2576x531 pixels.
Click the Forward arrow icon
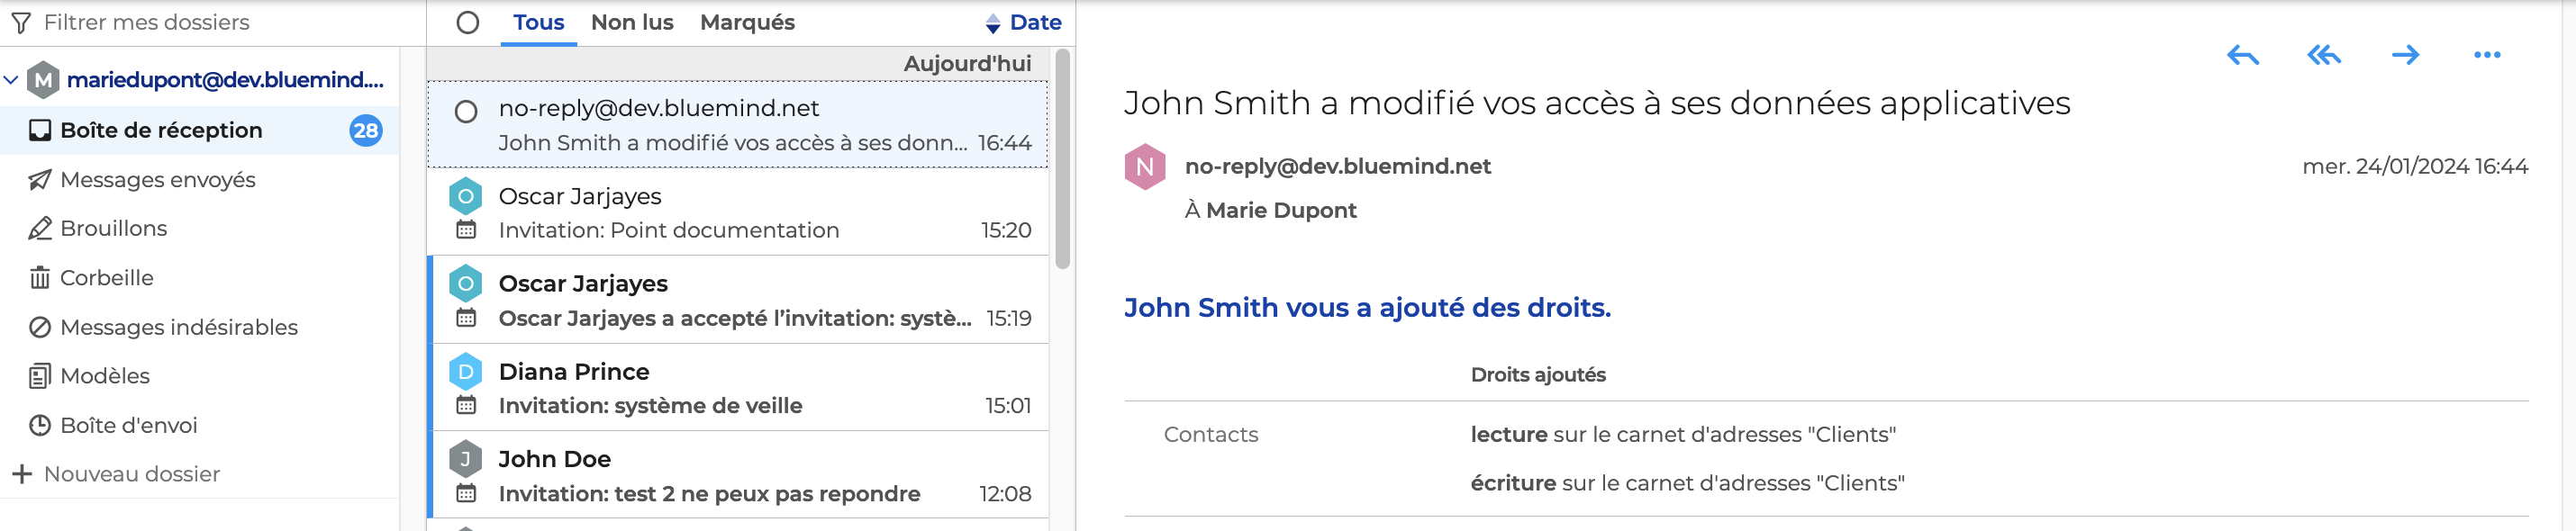[x=2405, y=55]
